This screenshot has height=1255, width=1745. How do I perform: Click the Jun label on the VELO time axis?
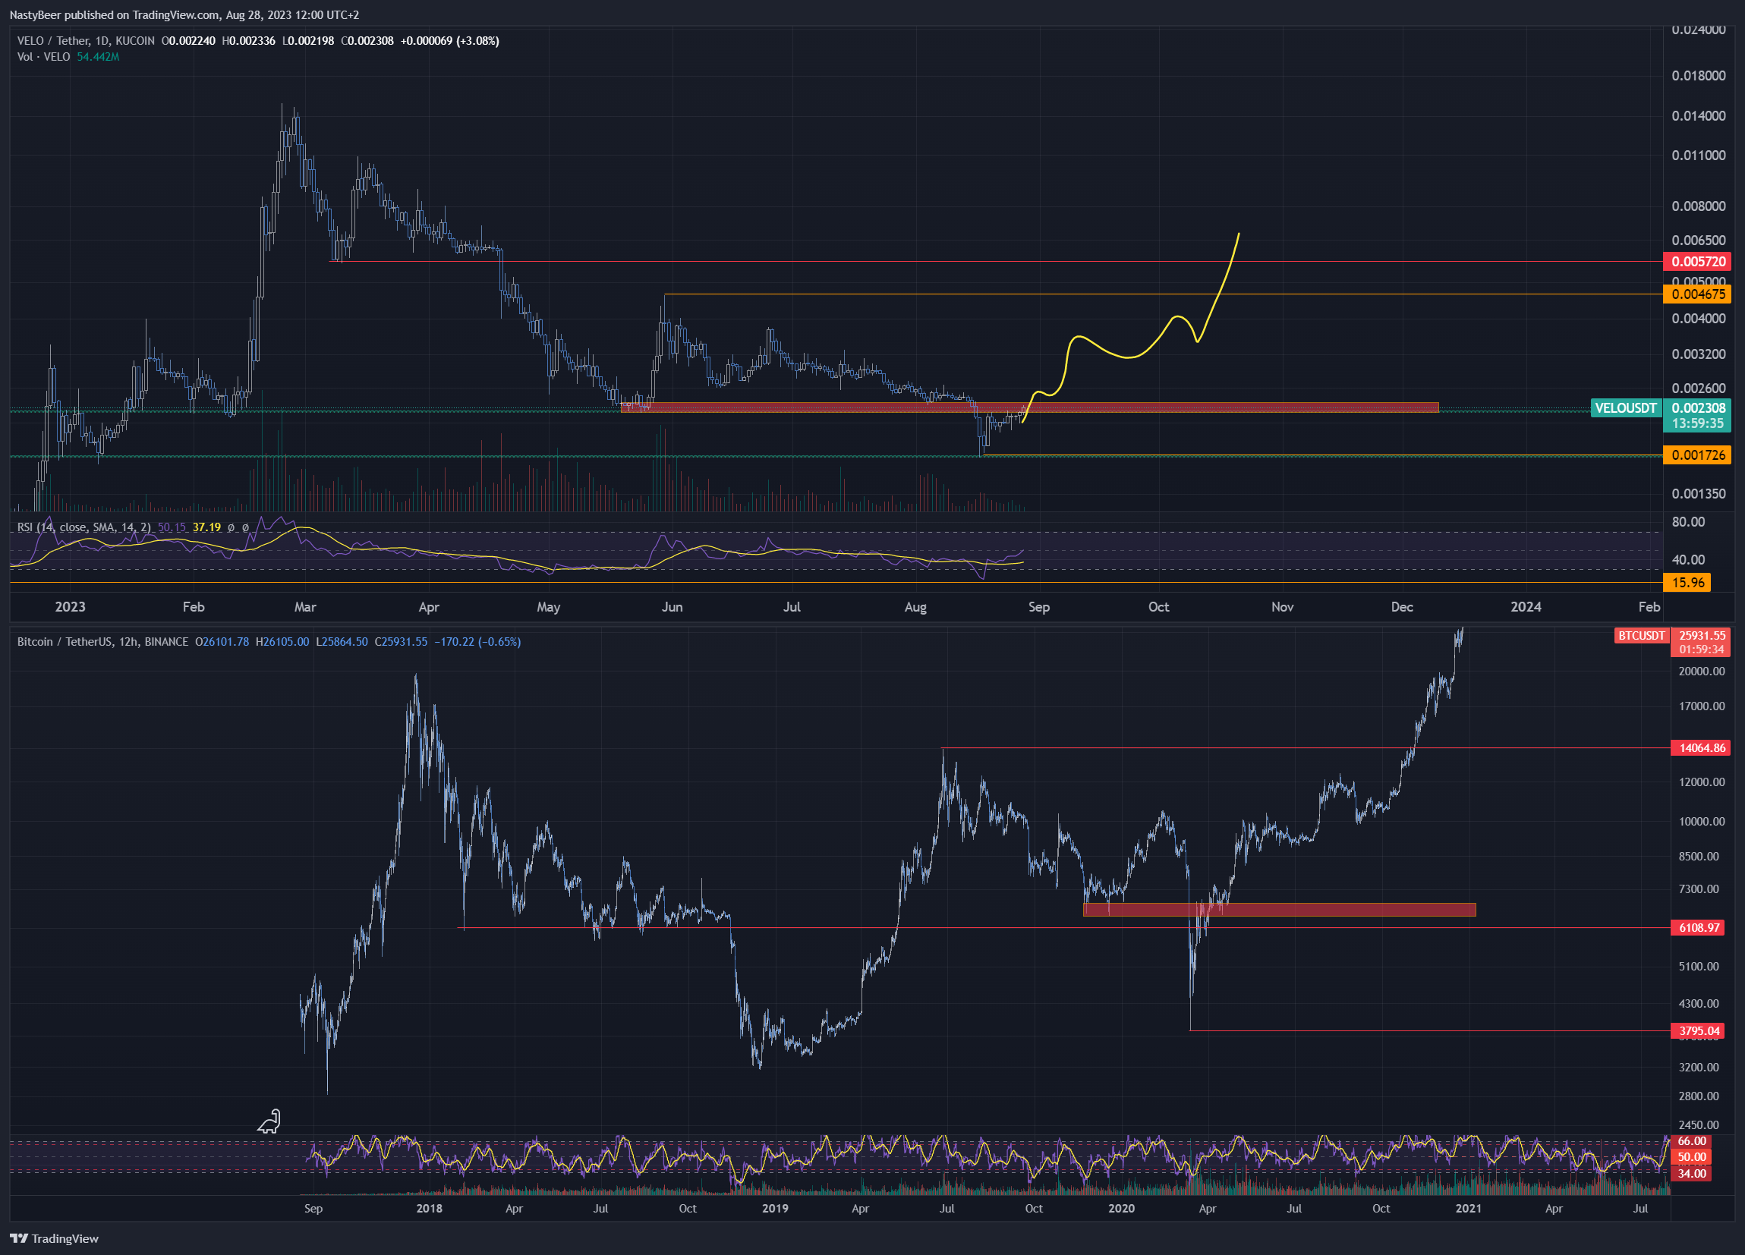[672, 607]
